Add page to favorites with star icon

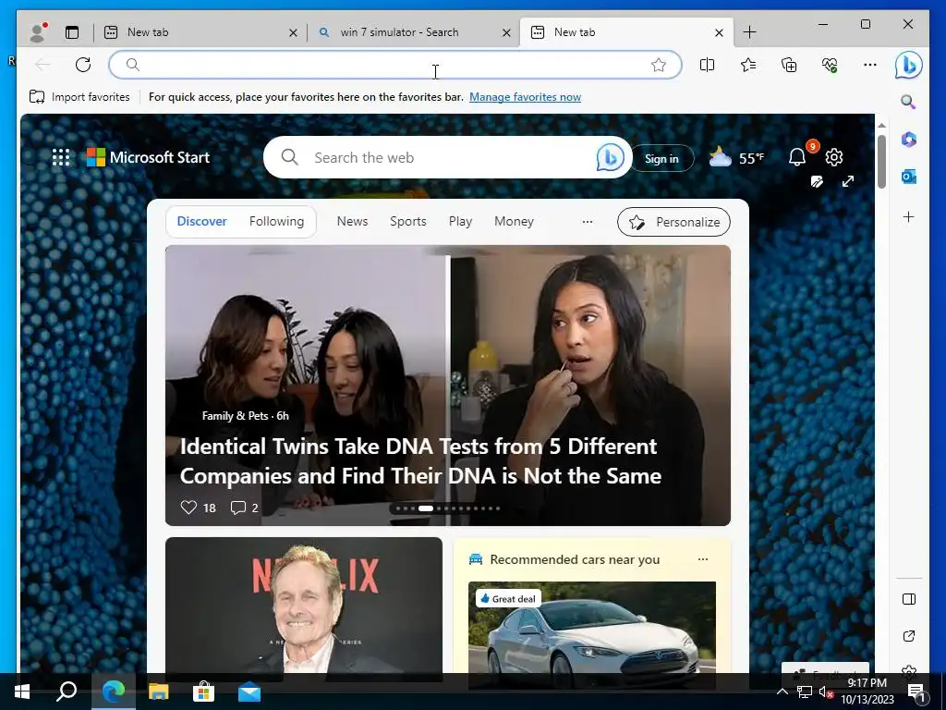point(659,65)
